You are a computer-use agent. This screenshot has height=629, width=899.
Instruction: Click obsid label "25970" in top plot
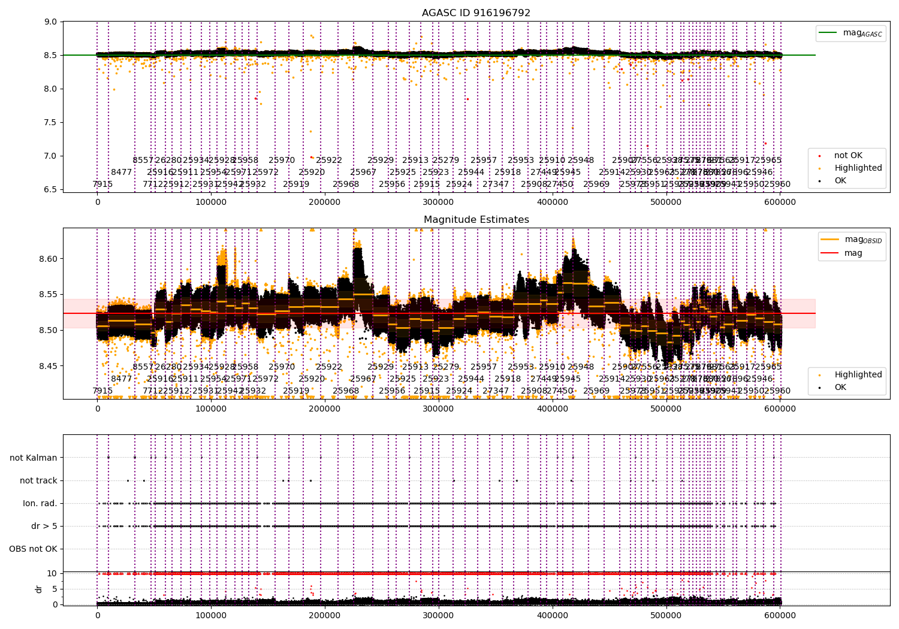(282, 161)
